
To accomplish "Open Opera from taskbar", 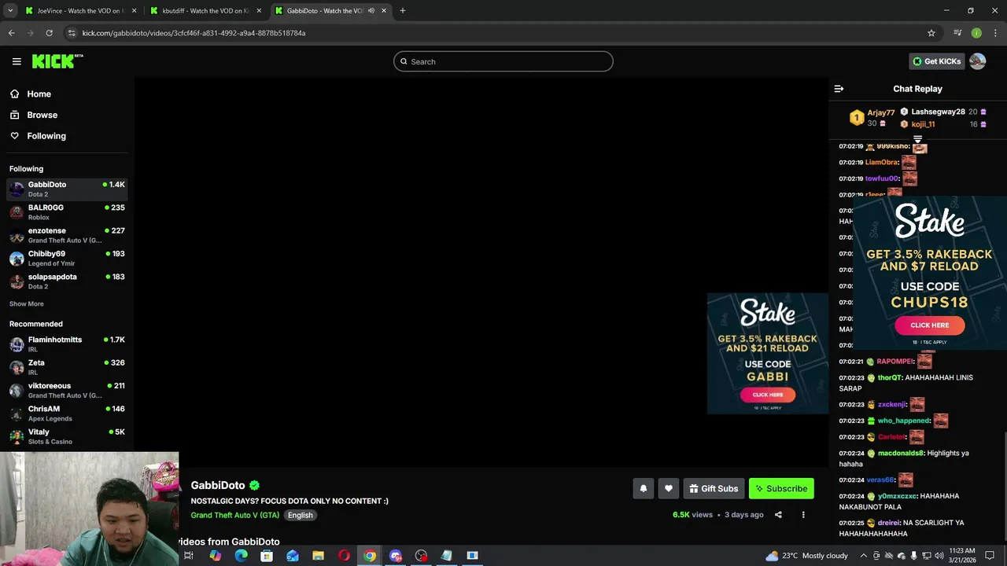I will point(344,556).
